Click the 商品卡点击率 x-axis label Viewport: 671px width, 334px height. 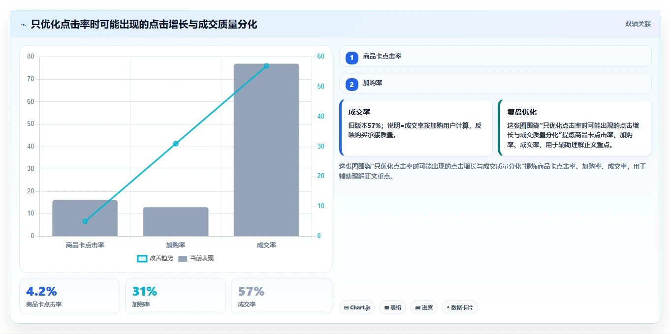[x=85, y=245]
